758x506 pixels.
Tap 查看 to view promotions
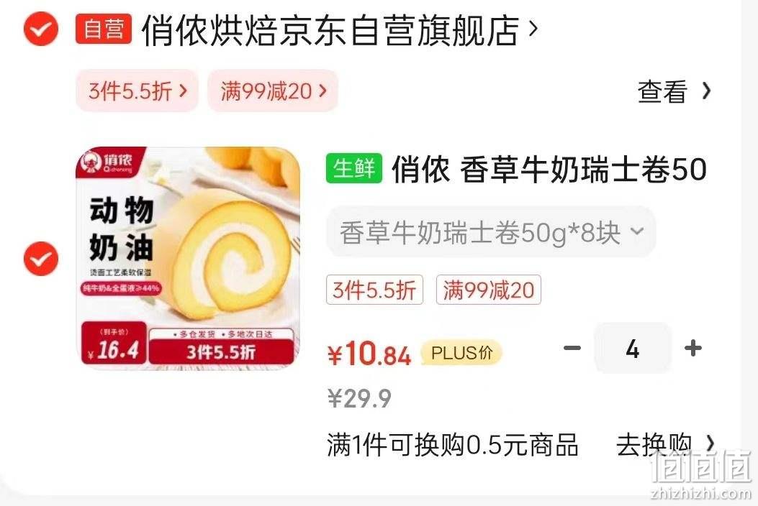674,91
